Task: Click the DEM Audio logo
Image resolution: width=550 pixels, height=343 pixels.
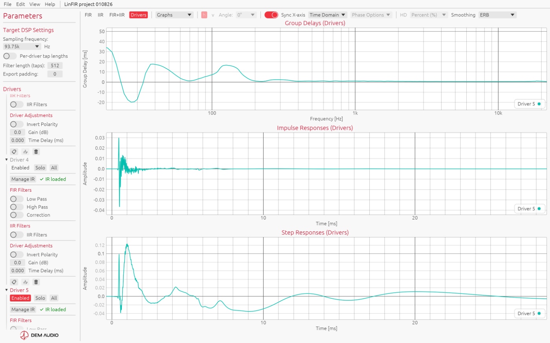Action: click(x=39, y=335)
